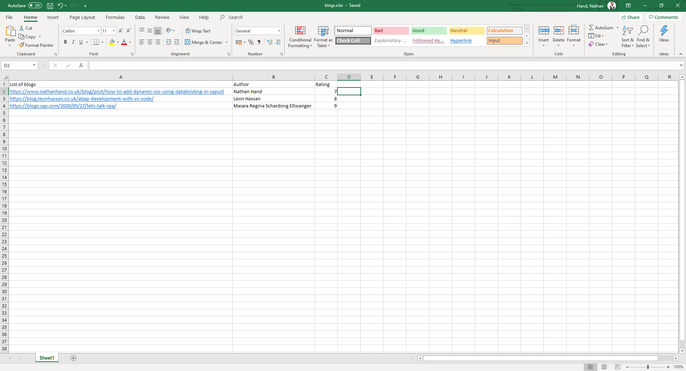Increase font size with the large A icon

point(121,31)
